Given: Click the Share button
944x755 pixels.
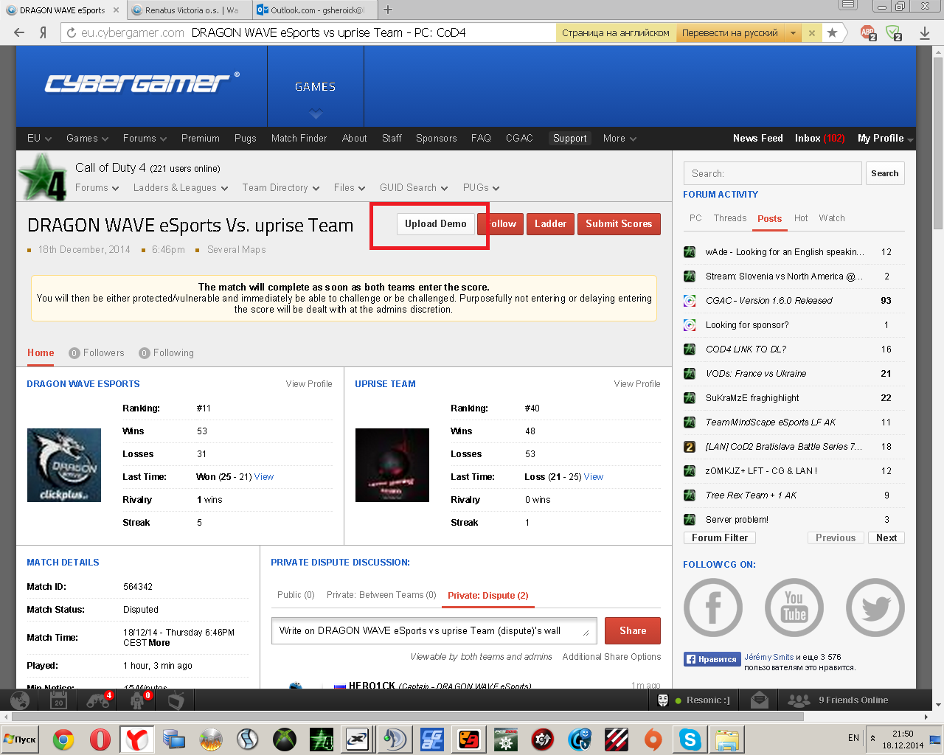Looking at the screenshot, I should 633,630.
